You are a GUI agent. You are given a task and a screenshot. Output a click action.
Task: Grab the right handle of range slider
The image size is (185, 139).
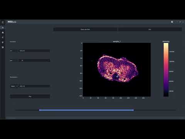pyautogui.click(x=133, y=110)
